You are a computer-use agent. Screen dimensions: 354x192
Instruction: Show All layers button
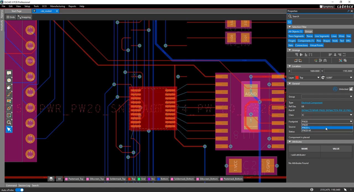pos(59,179)
